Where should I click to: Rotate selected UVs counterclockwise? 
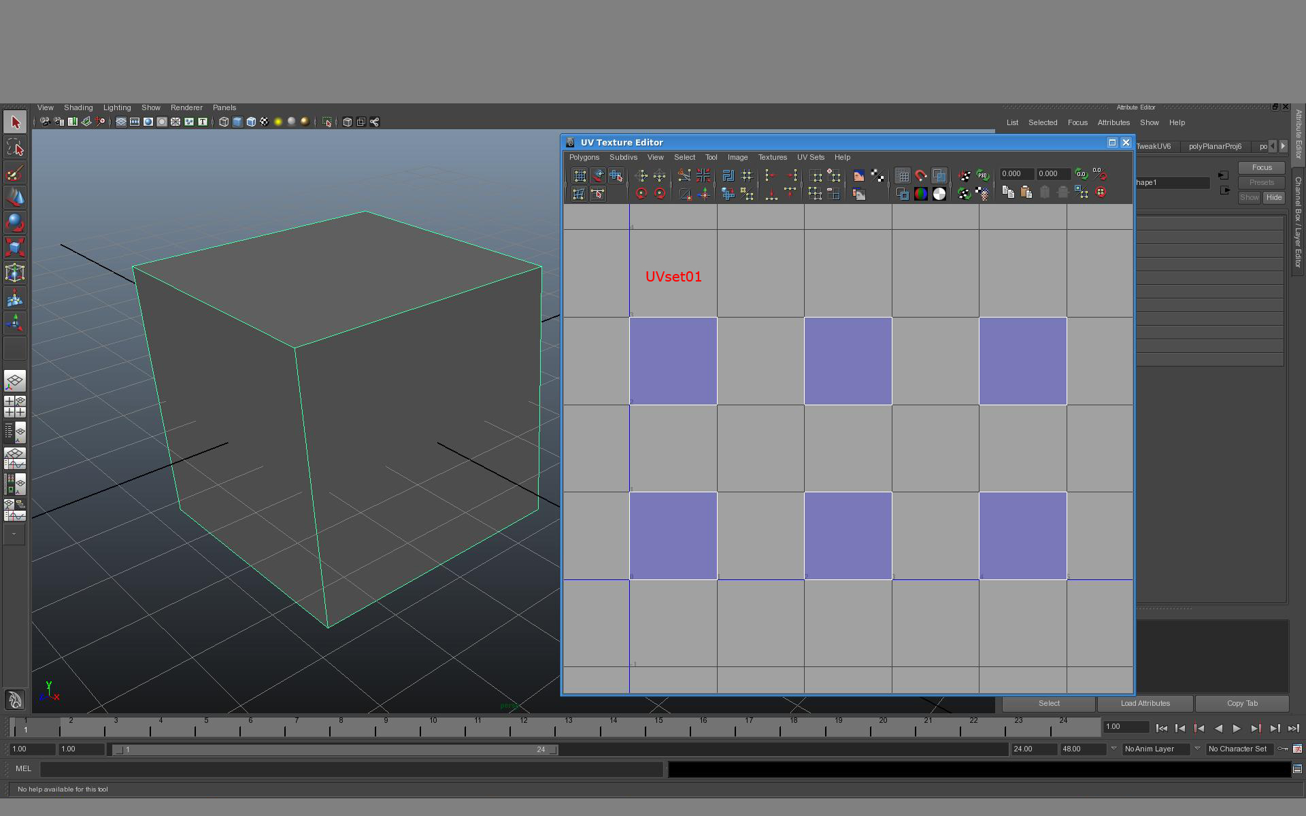pyautogui.click(x=641, y=194)
